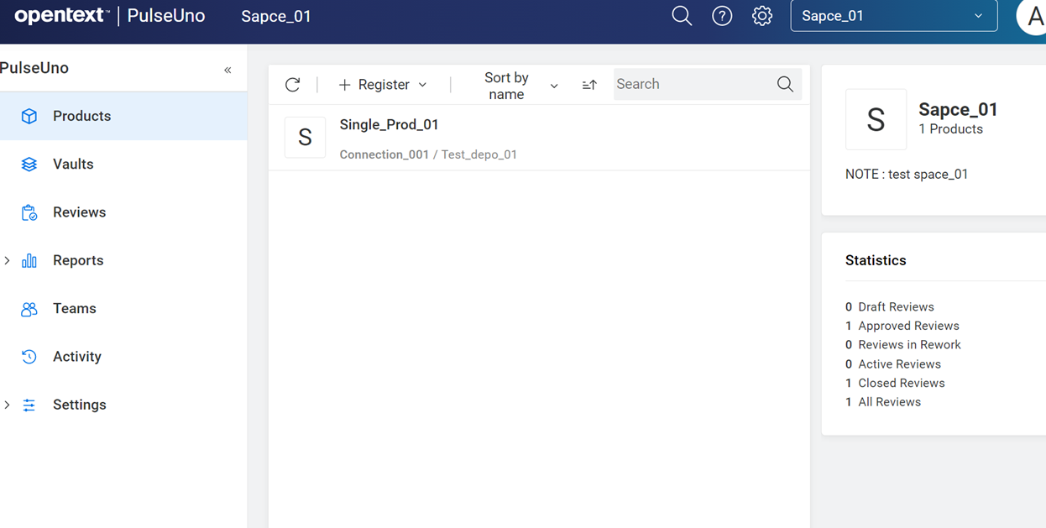This screenshot has height=528, width=1046.
Task: Open the Single_Prod_01 product
Action: coord(389,125)
